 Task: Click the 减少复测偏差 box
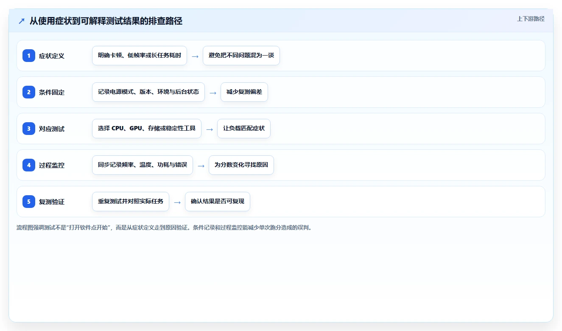coord(244,92)
